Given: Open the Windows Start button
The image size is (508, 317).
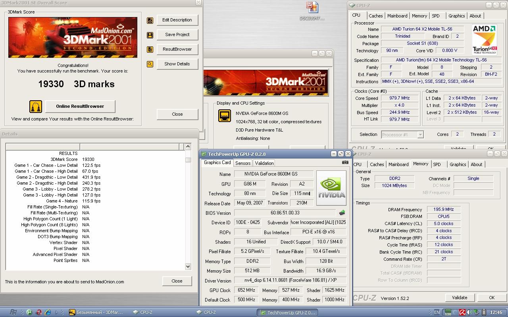Looking at the screenshot, I should point(13,312).
